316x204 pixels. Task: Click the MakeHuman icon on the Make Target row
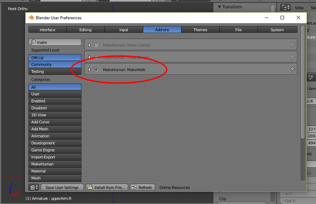[292, 57]
